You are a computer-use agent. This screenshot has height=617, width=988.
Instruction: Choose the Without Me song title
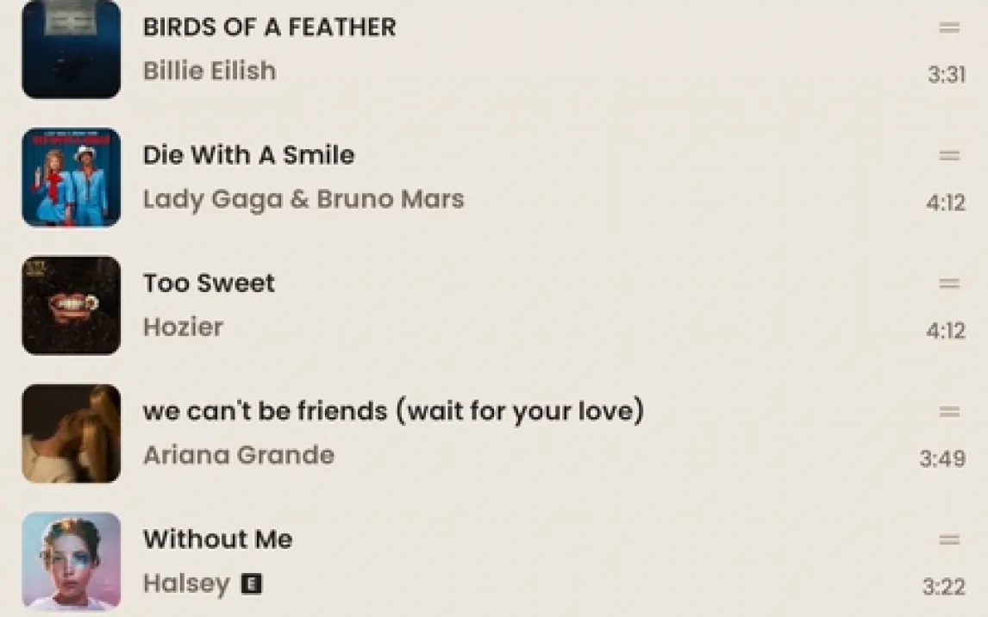pyautogui.click(x=218, y=539)
